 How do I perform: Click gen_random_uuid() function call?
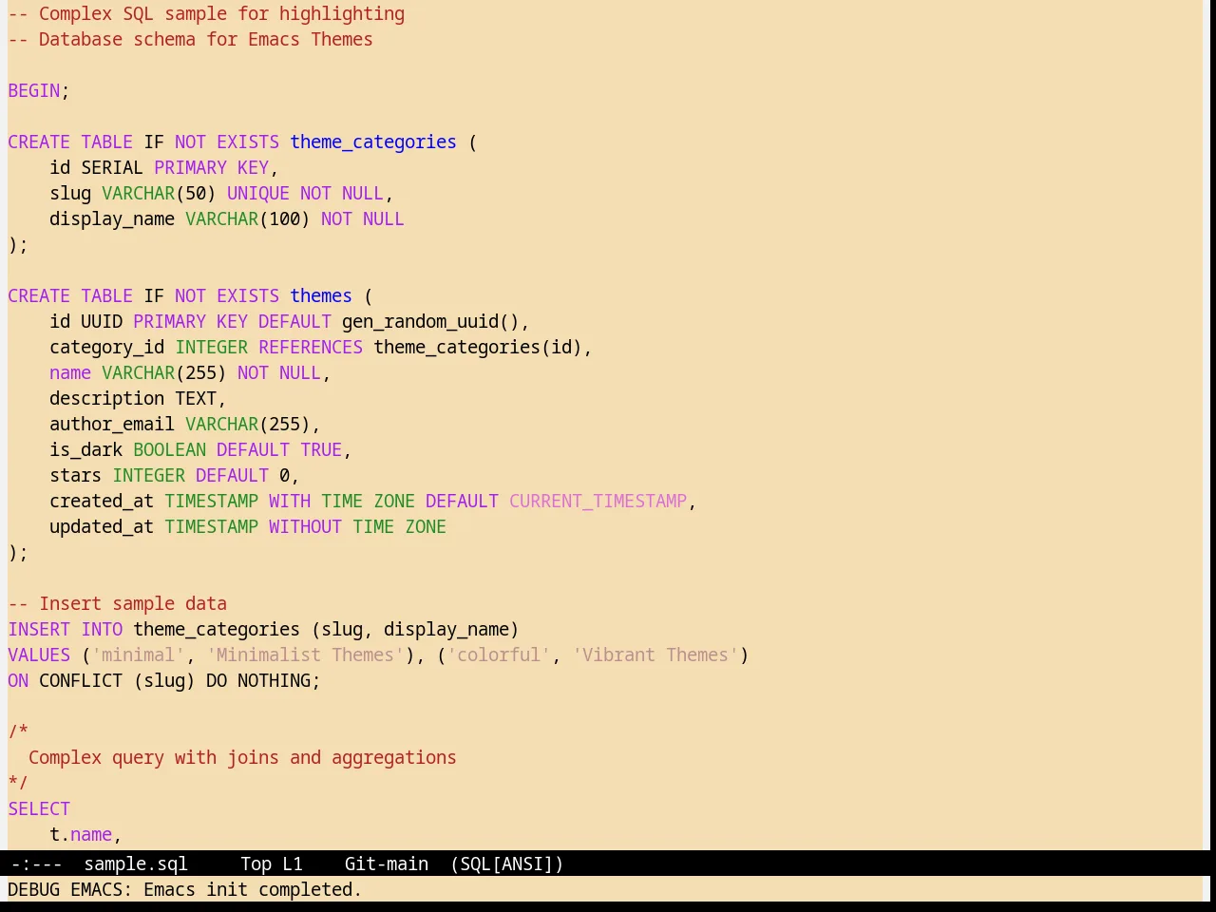[x=430, y=321]
